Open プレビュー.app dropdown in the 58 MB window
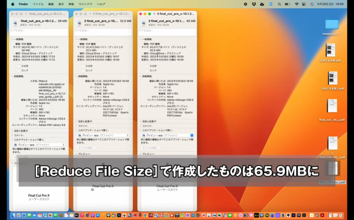This screenshot has height=220, width=354. [x=39, y=145]
